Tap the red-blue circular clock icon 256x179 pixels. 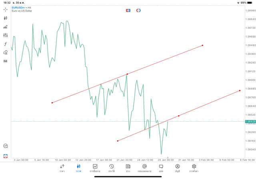tap(138, 10)
